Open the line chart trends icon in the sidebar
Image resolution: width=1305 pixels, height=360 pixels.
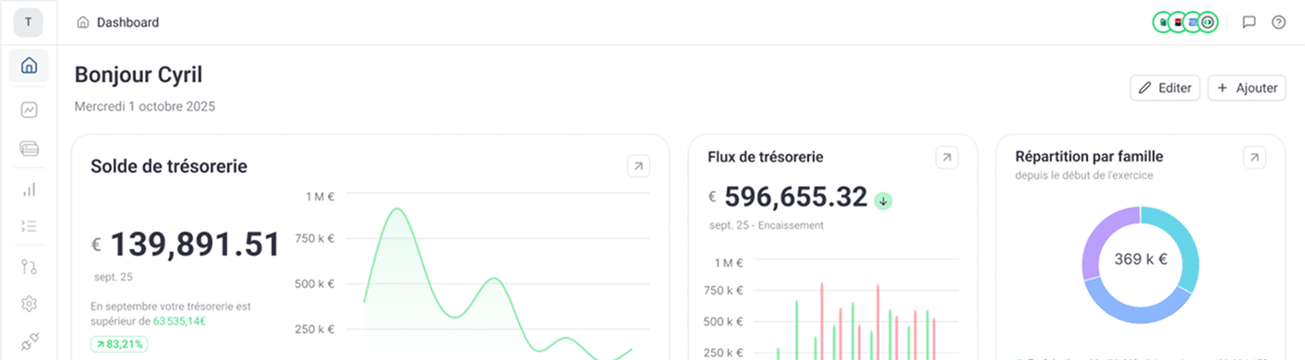pos(29,110)
